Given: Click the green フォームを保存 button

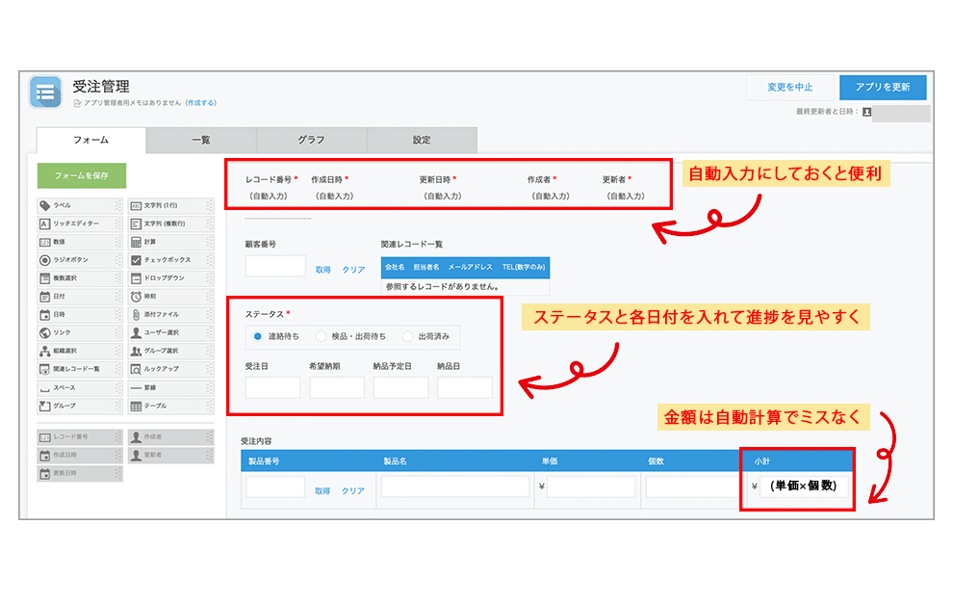Looking at the screenshot, I should click(82, 176).
